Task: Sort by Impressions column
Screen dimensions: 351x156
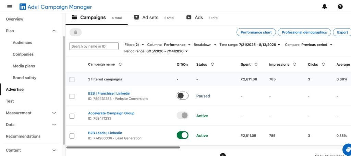Action: [x=295, y=64]
